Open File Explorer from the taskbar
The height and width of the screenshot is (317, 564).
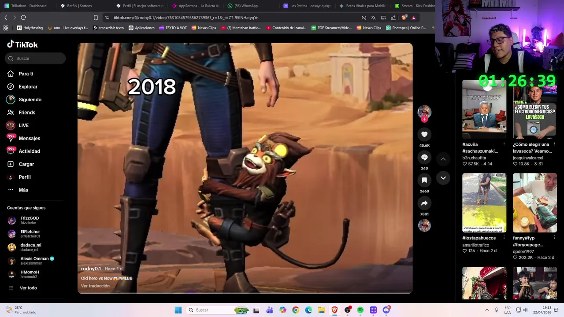[x=322, y=310]
